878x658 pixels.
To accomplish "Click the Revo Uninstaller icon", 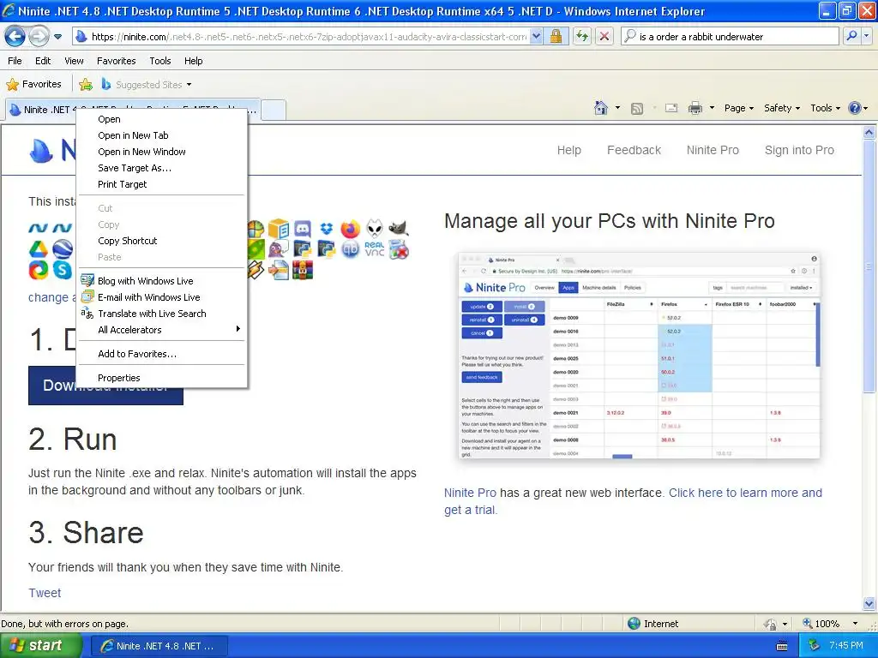I will click(399, 249).
